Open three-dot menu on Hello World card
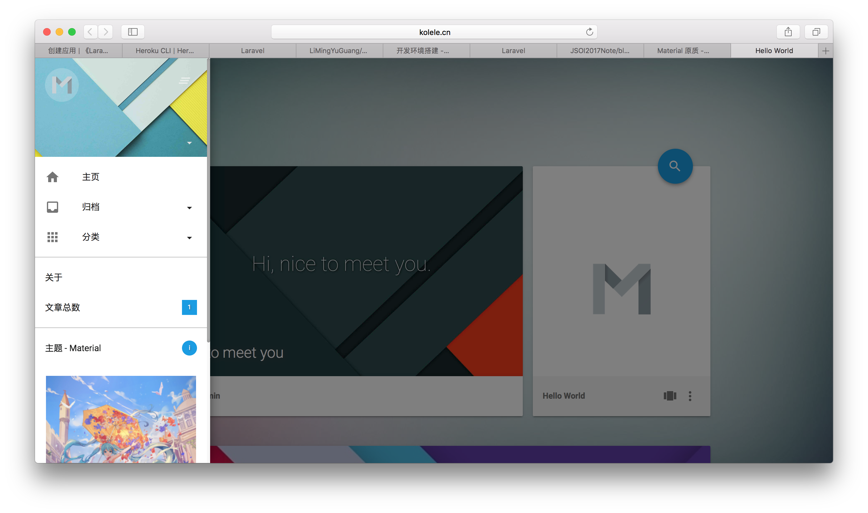Viewport: 868px width, 513px height. pyautogui.click(x=690, y=396)
